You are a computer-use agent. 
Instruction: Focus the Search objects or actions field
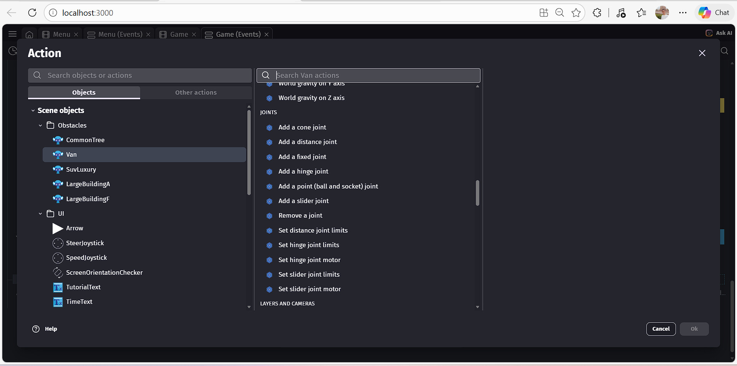click(x=146, y=75)
